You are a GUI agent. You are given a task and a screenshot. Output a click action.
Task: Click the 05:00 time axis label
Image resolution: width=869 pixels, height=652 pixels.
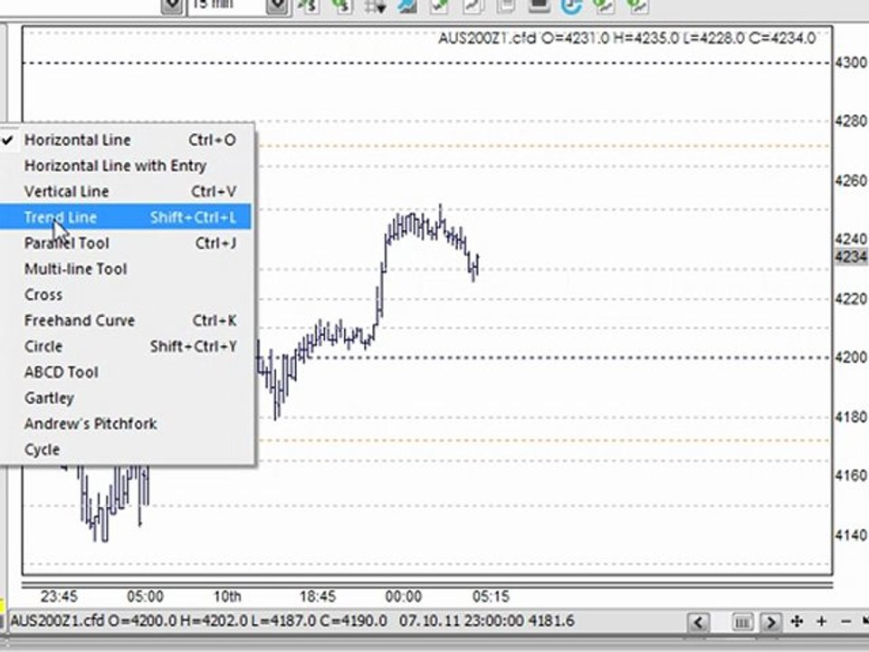click(145, 597)
